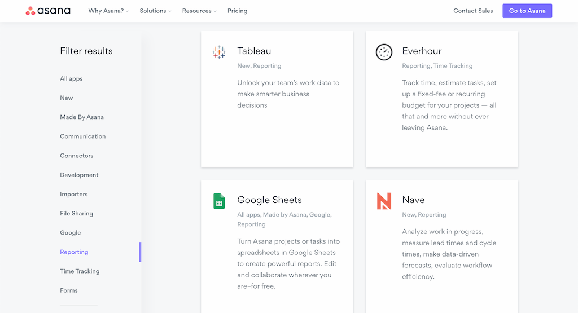Click the Tableau app icon

(219, 52)
